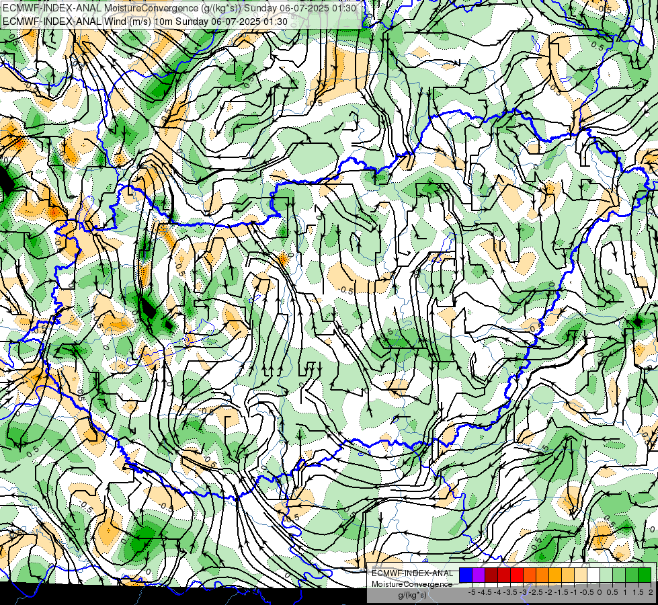This screenshot has height=605, width=658.
Task: Click the 'MoistureConvergence' label in the legend
Action: [412, 584]
